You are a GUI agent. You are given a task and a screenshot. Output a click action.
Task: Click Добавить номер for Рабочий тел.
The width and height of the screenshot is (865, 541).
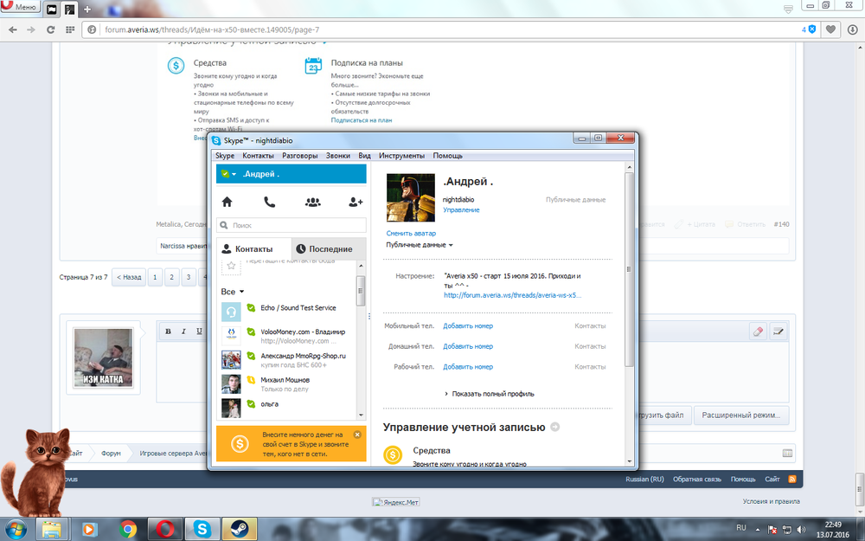coord(468,366)
